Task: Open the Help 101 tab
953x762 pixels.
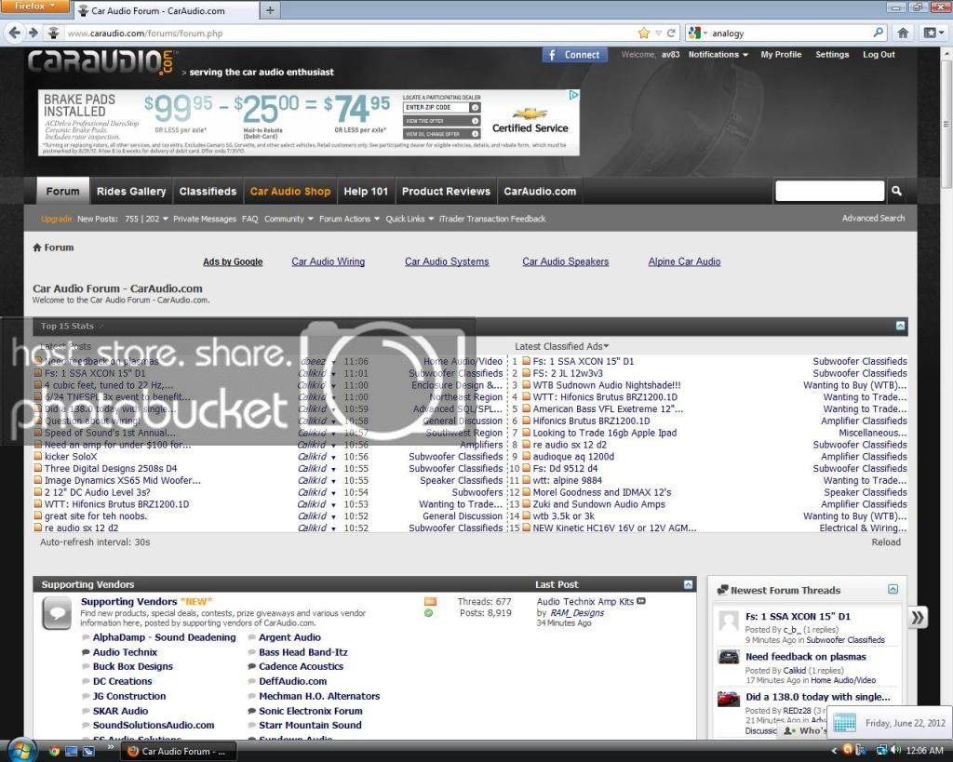Action: pyautogui.click(x=366, y=191)
